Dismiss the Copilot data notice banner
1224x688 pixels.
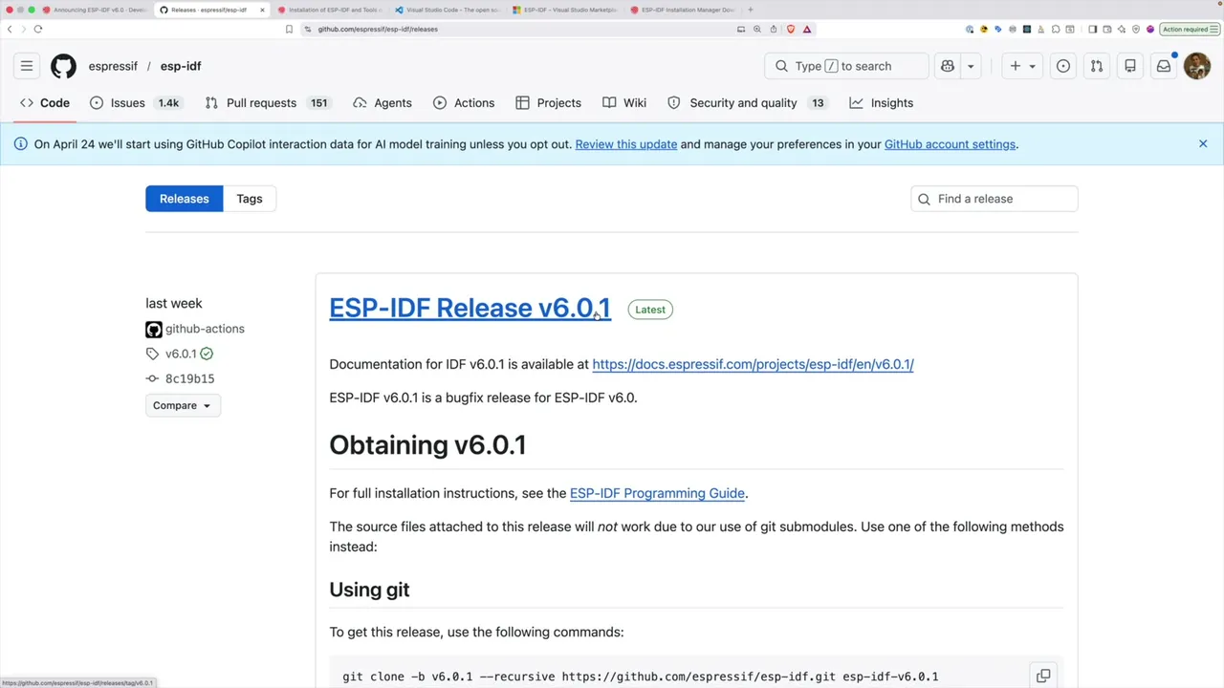1203,143
